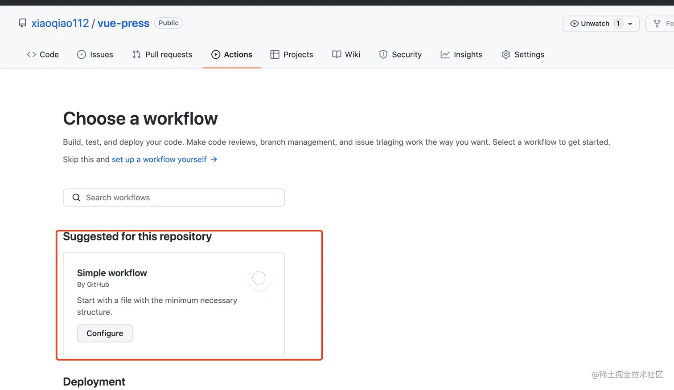Click the repository book icon beside xiaoqiao112

coord(22,23)
